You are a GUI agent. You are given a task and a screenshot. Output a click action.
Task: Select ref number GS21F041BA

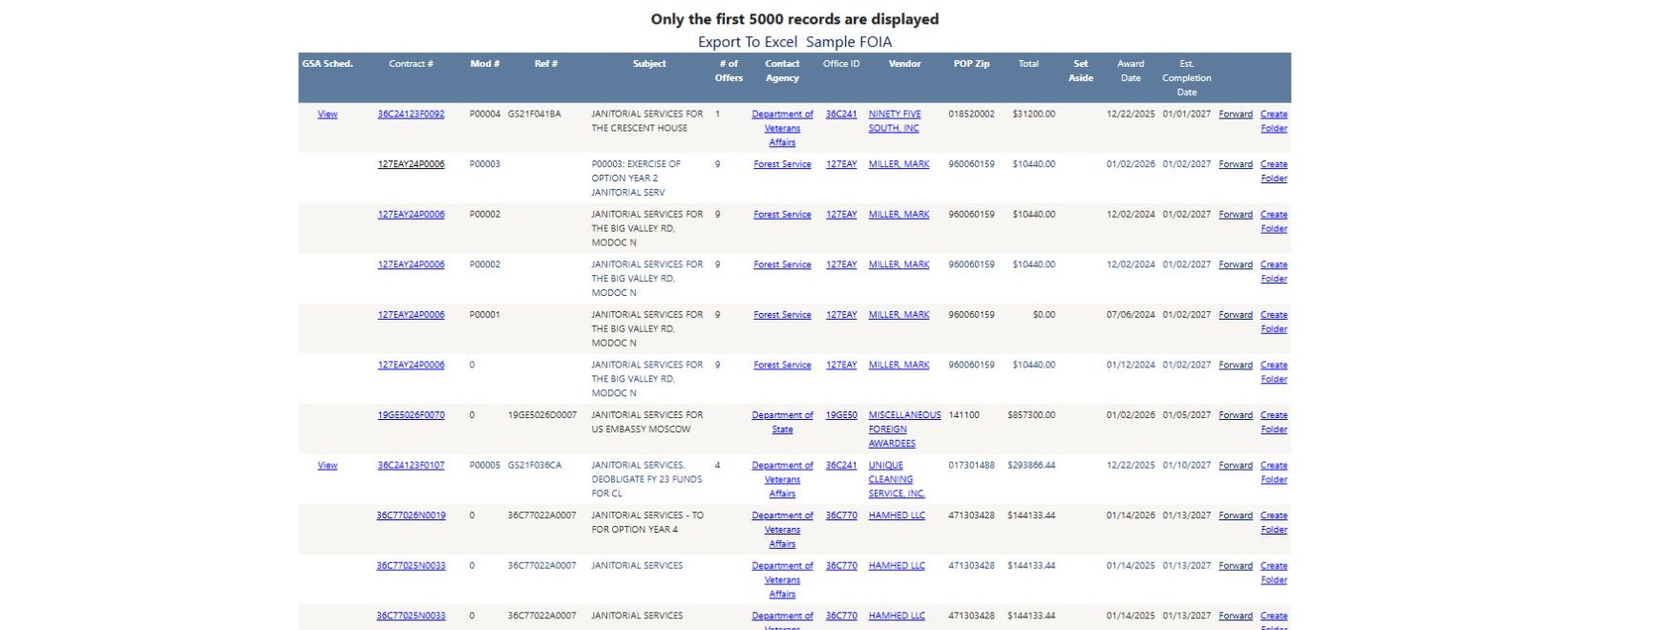coord(535,114)
